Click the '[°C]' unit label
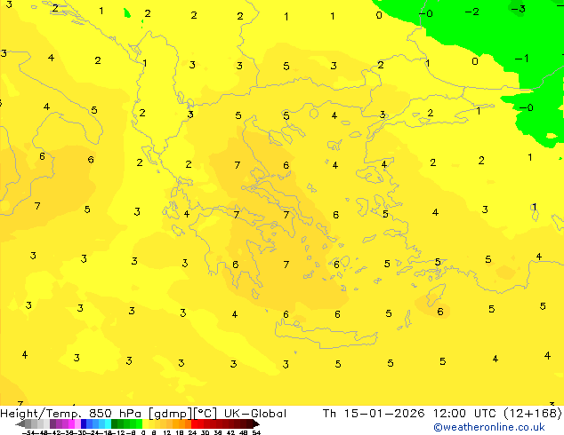The width and height of the screenshot is (564, 435). (x=205, y=414)
